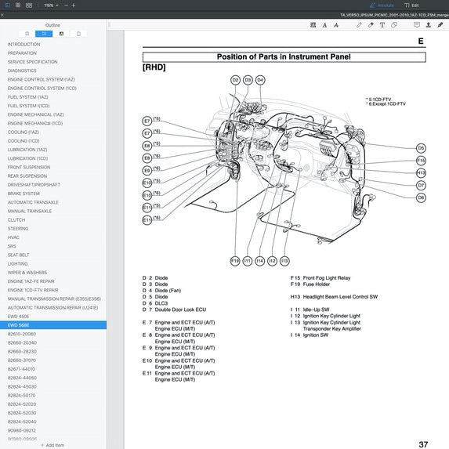Open CLUTCH outline entry

coord(16,220)
